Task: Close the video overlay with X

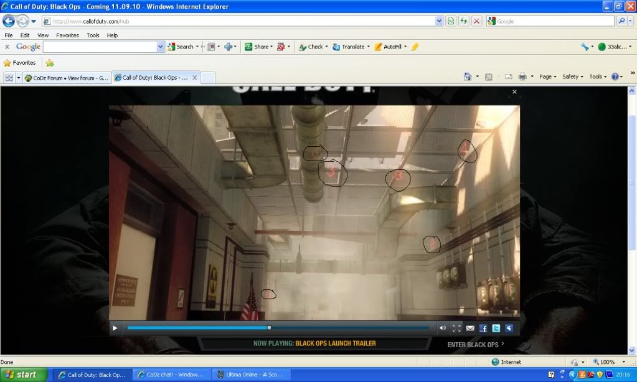Action: coord(514,91)
